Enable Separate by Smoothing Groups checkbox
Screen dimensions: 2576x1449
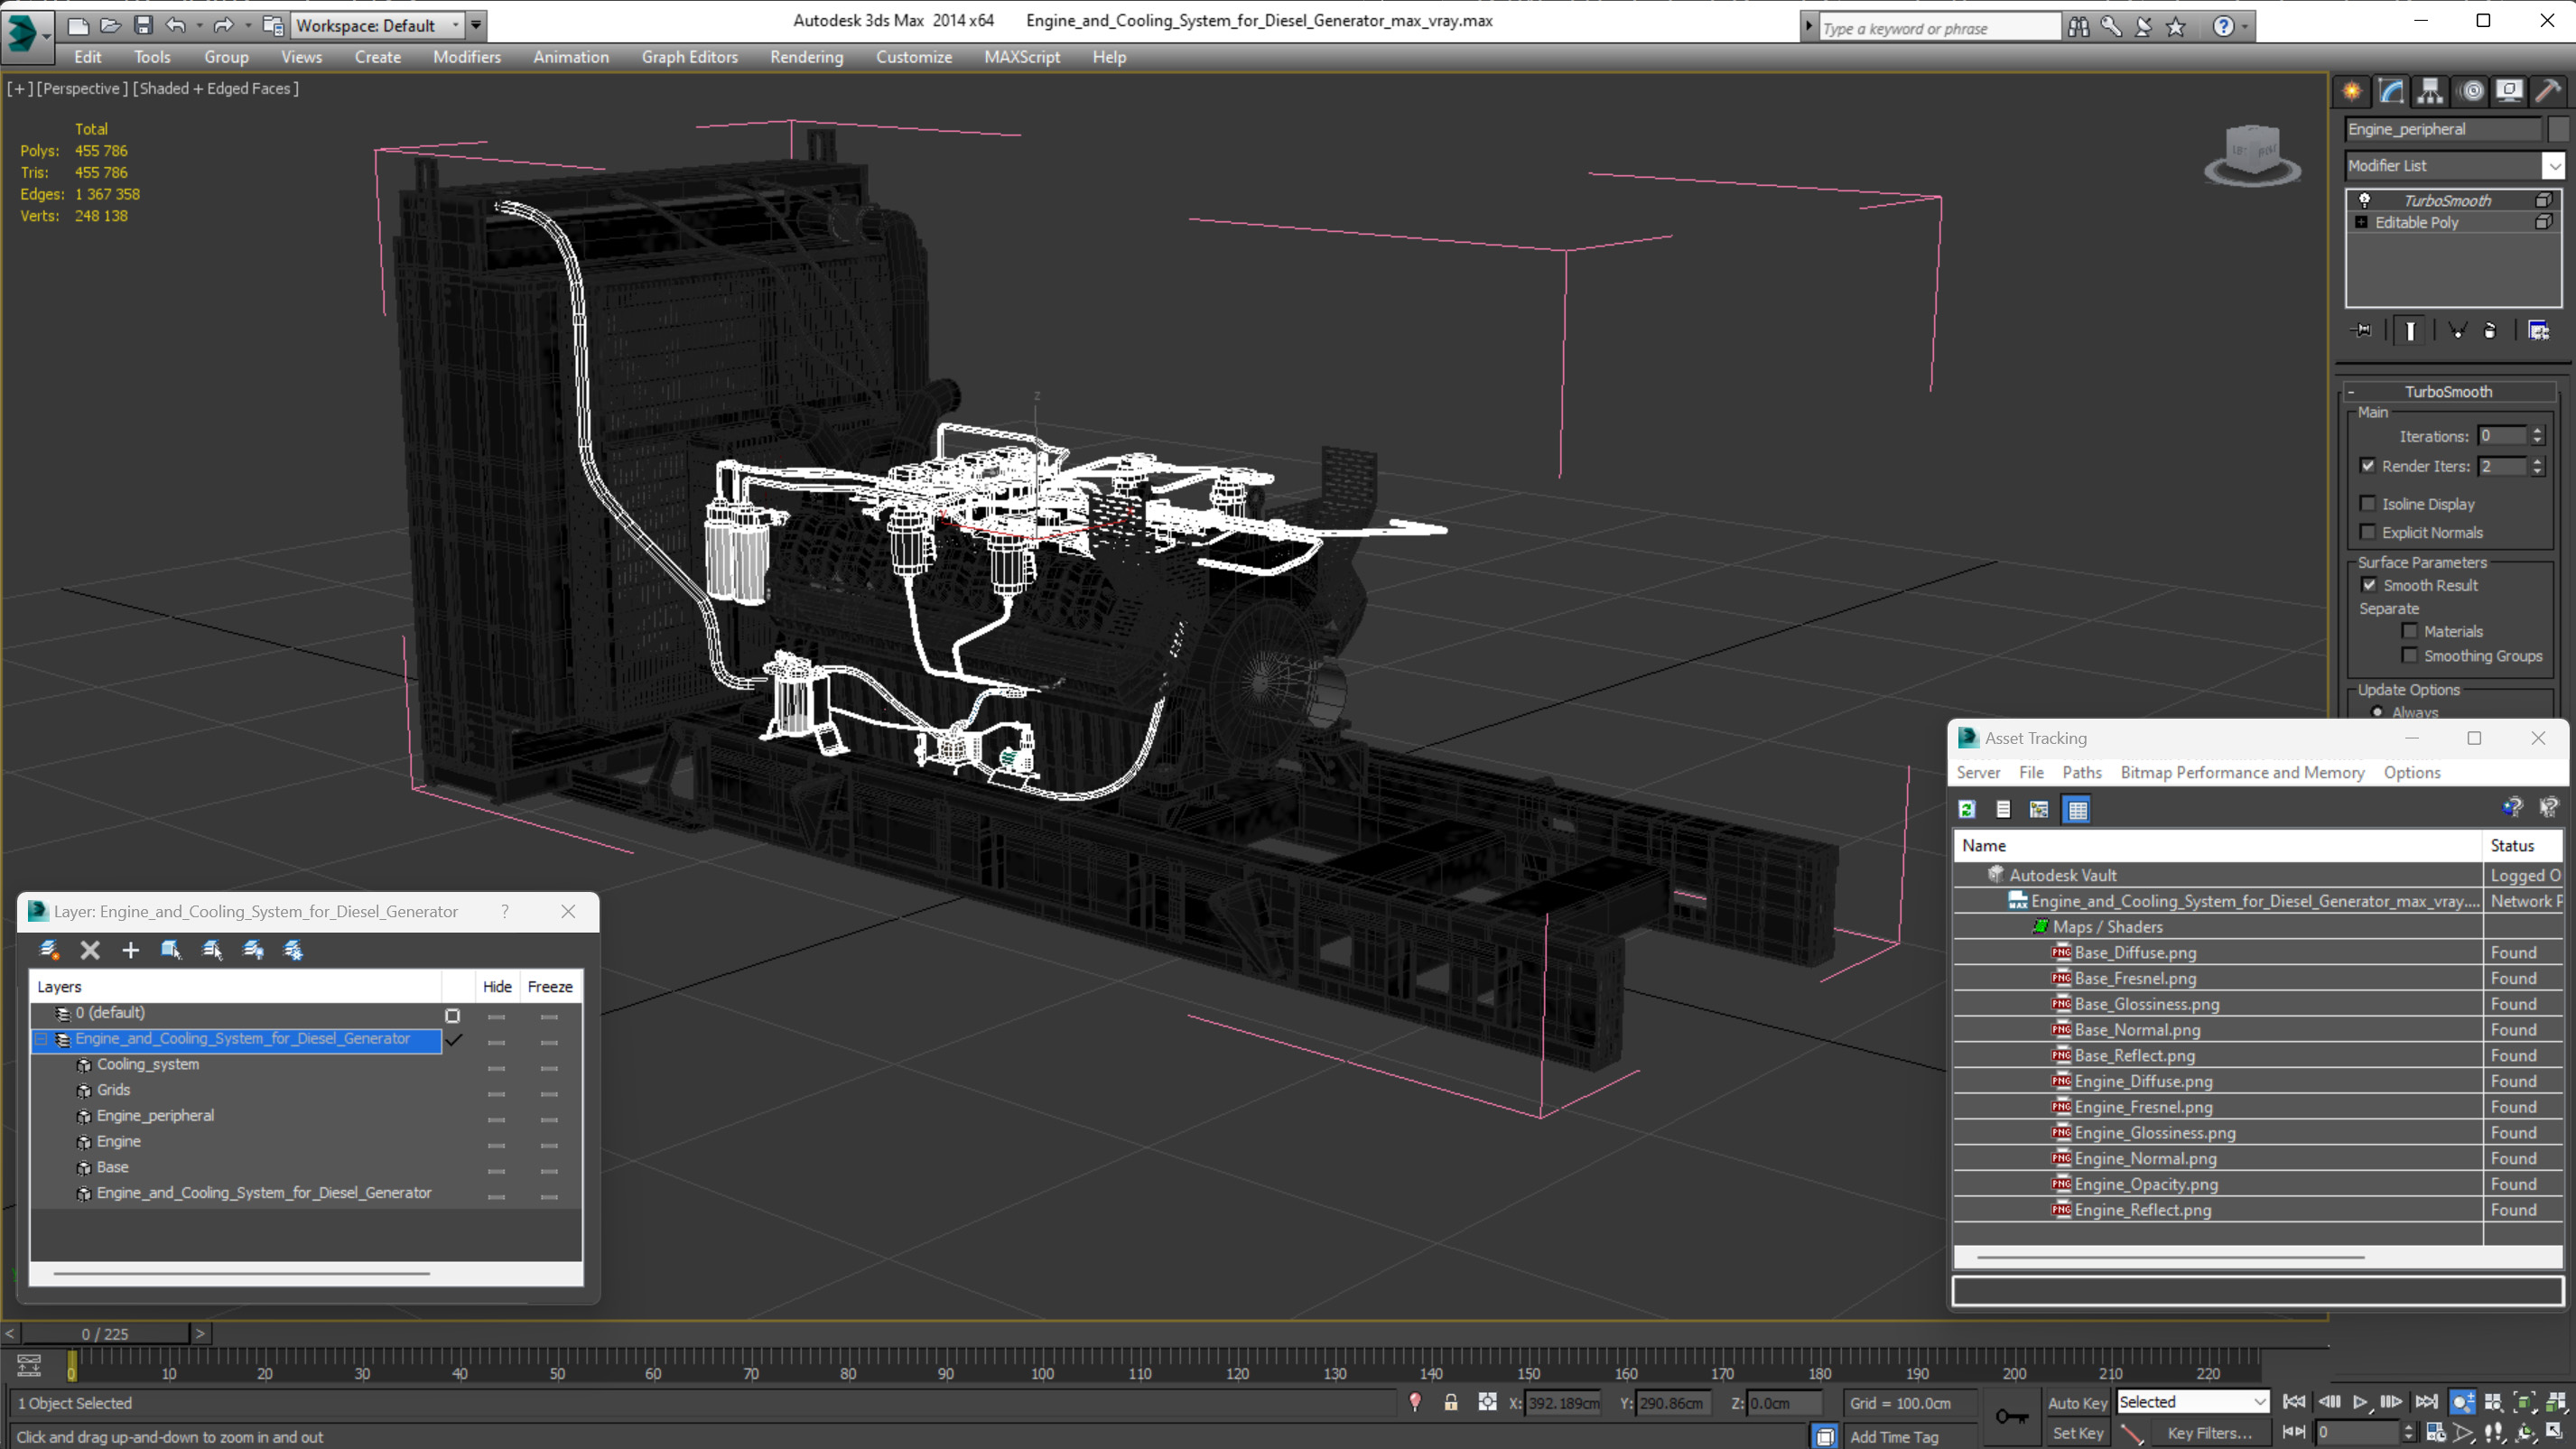pyautogui.click(x=2410, y=656)
